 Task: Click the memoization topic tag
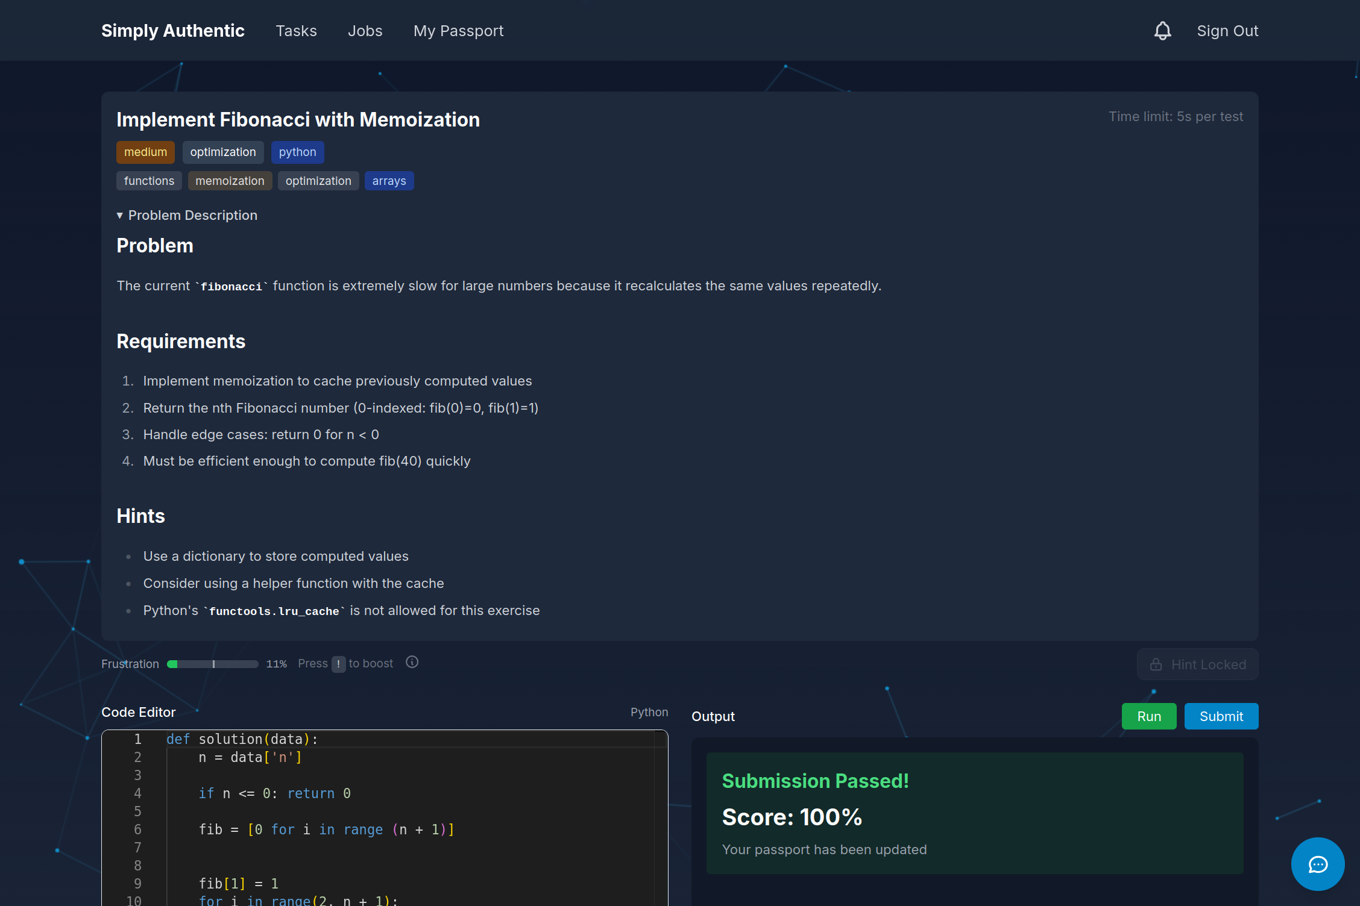tap(230, 181)
